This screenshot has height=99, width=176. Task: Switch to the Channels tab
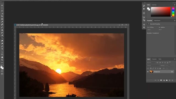point(154,59)
